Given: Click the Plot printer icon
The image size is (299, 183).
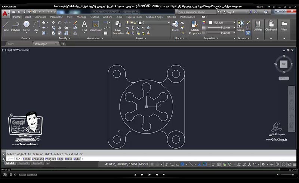Looking at the screenshot, I should click(34, 12).
